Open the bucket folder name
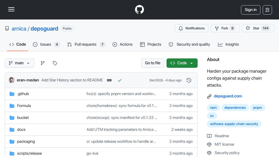The height and width of the screenshot is (157, 279). pos(23,118)
